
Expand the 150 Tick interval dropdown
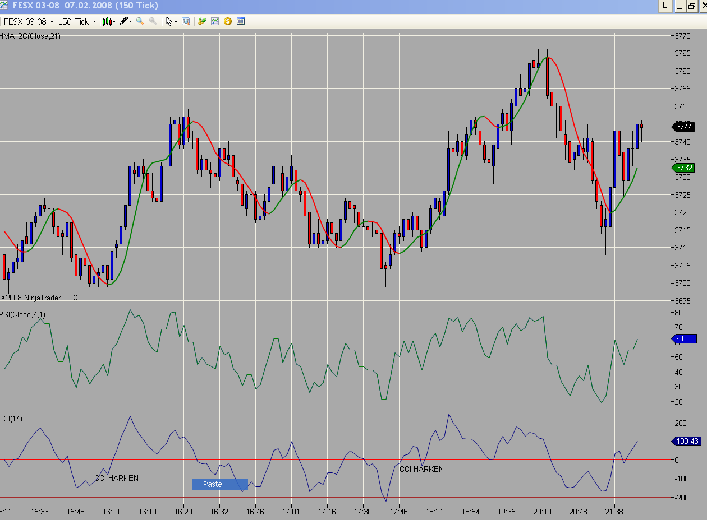click(94, 22)
